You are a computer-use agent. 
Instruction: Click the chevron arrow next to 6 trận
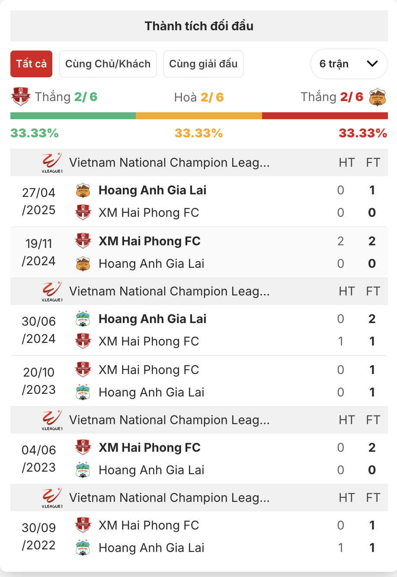coord(372,64)
